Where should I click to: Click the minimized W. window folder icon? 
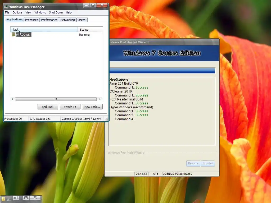pyautogui.click(x=3, y=199)
